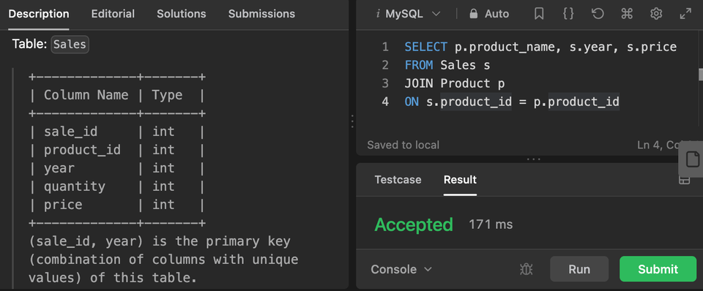Click the vertical panel divider handle
The height and width of the screenshot is (291, 703).
point(352,121)
